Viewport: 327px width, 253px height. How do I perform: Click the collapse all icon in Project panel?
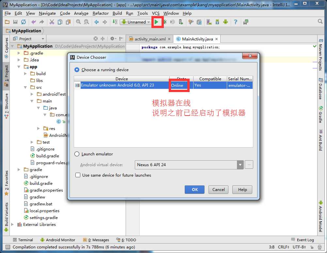[x=102, y=39]
